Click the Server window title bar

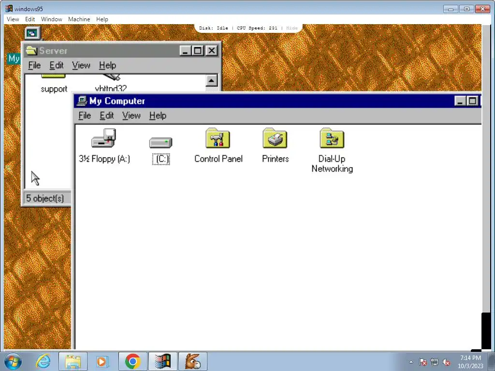[121, 50]
